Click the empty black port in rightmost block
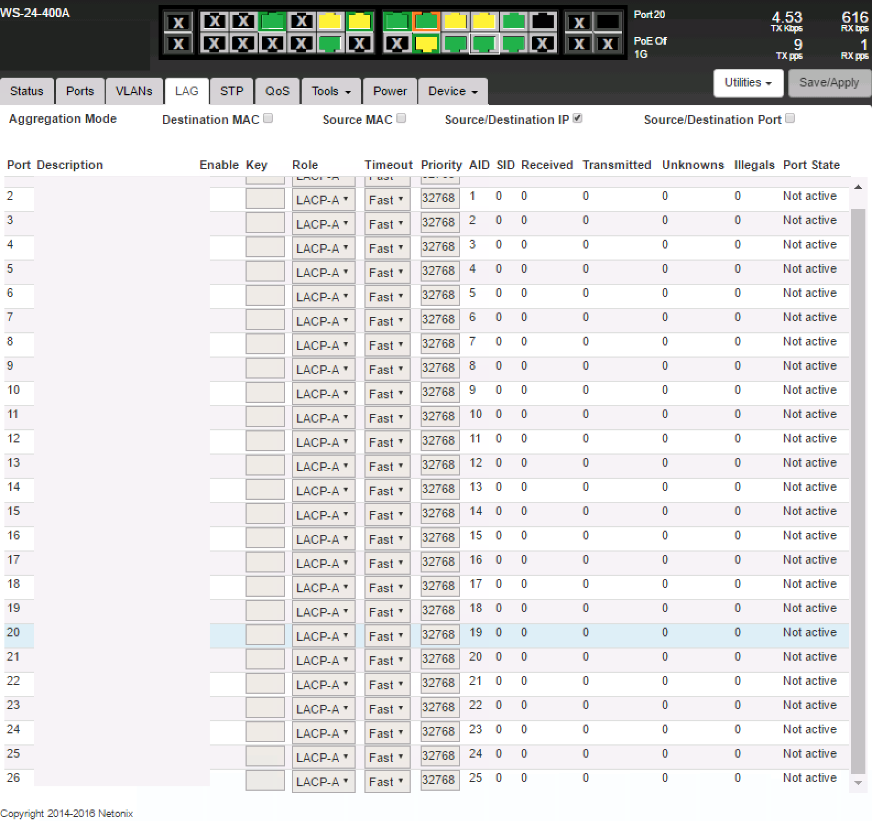The image size is (872, 821). [x=608, y=22]
